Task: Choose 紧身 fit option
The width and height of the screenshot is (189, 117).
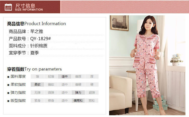Action: click(x=37, y=100)
